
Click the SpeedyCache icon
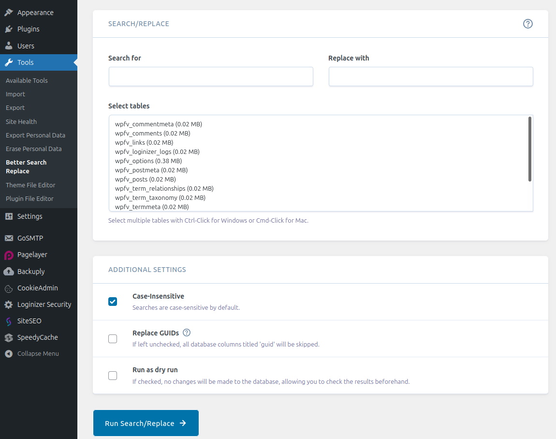tap(9, 338)
